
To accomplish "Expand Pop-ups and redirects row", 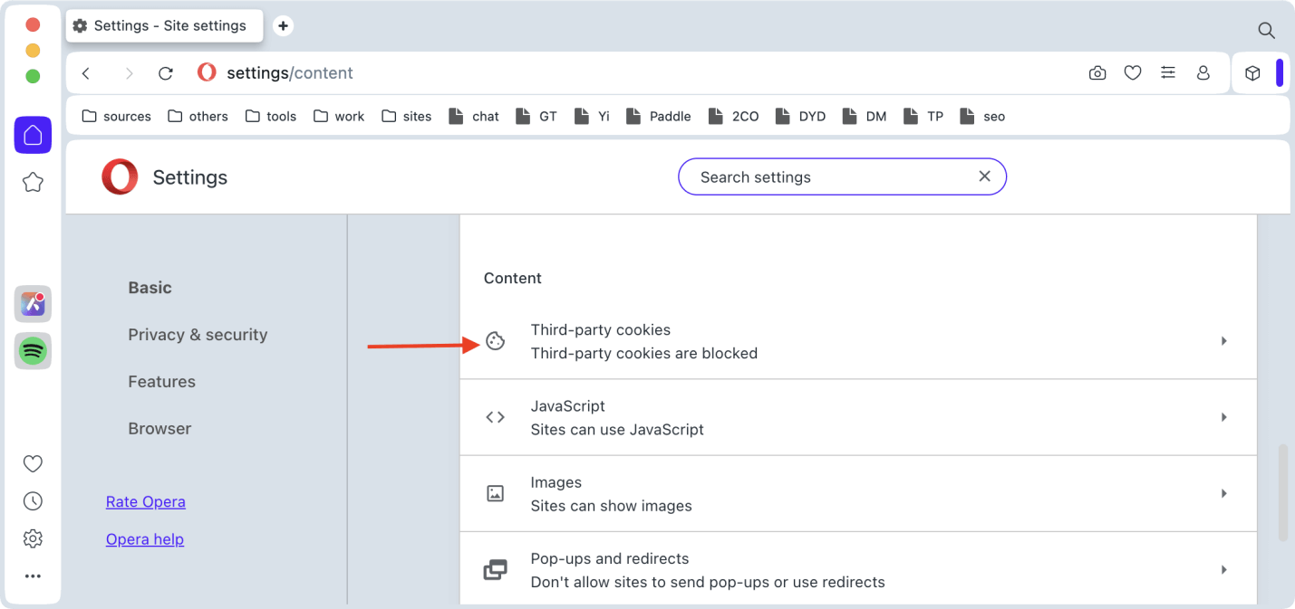I will pyautogui.click(x=857, y=570).
